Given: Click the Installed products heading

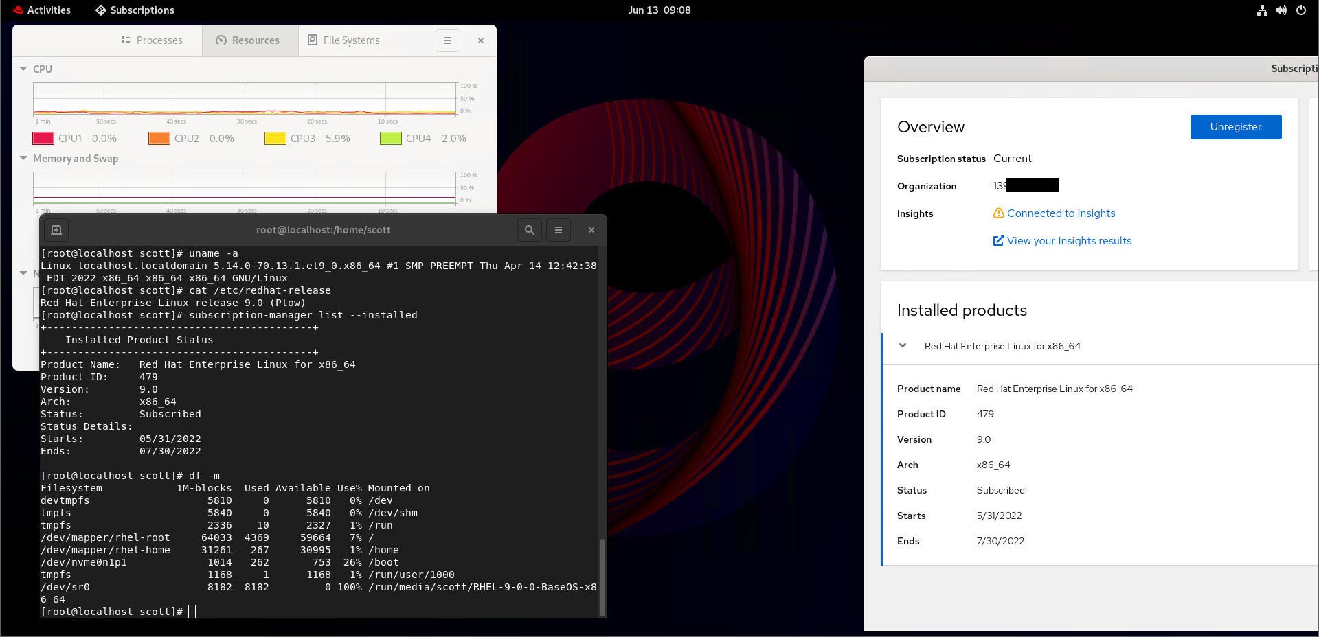Looking at the screenshot, I should click(962, 310).
